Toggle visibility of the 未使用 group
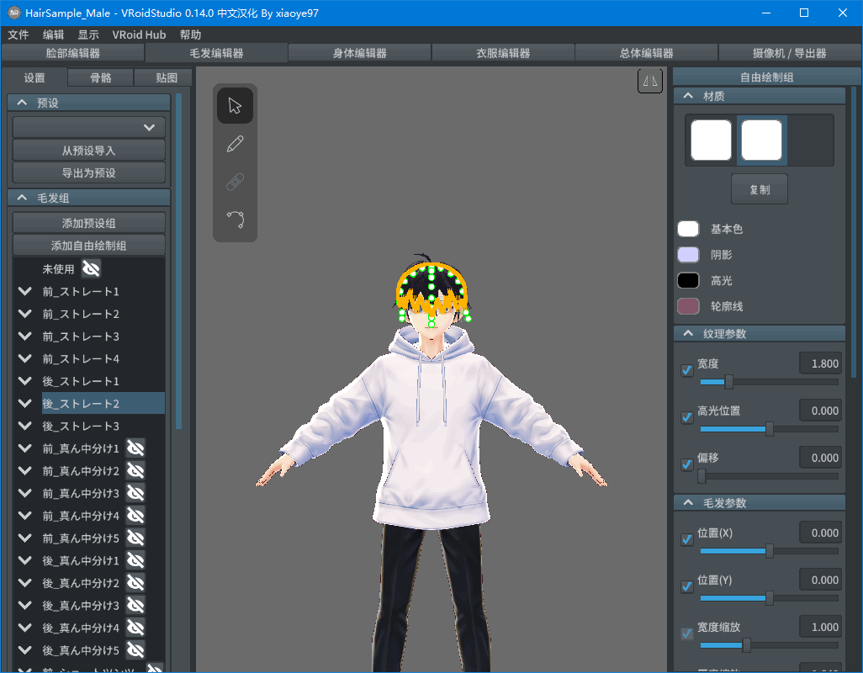This screenshot has height=673, width=863. coord(91,268)
